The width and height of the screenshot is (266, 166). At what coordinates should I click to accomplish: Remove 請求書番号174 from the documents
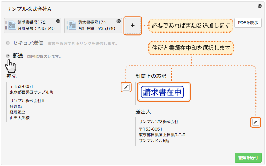(x=119, y=21)
